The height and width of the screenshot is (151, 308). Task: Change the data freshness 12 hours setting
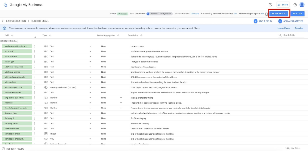pyautogui.click(x=195, y=14)
